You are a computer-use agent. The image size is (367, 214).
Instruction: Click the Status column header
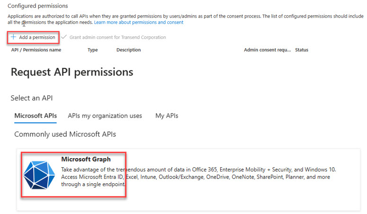(302, 50)
